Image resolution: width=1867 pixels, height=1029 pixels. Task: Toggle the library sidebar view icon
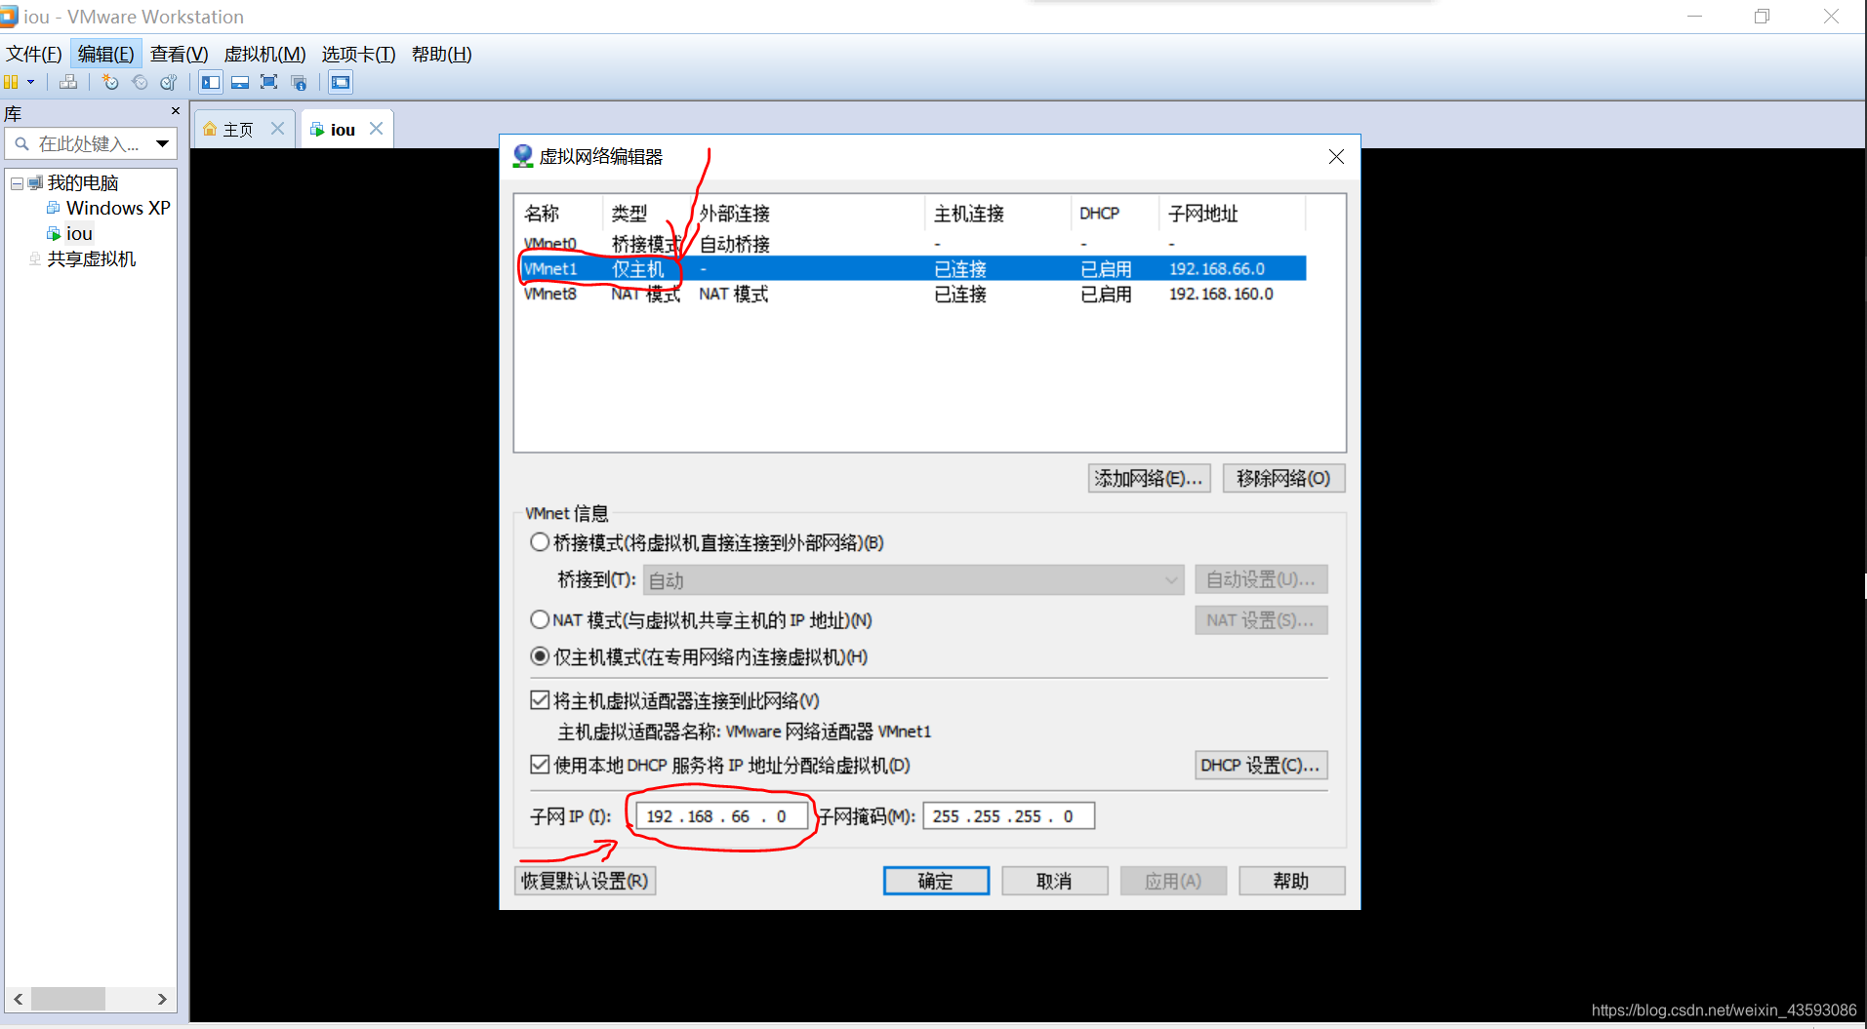pyautogui.click(x=211, y=83)
